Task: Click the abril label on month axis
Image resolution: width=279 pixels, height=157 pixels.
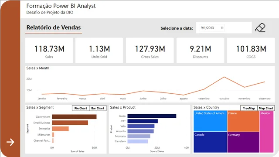Action: (x=102, y=99)
